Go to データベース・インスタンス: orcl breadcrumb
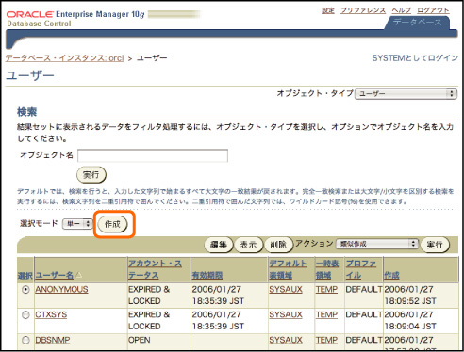Image resolution: width=464 pixels, height=352 pixels. pyautogui.click(x=64, y=58)
